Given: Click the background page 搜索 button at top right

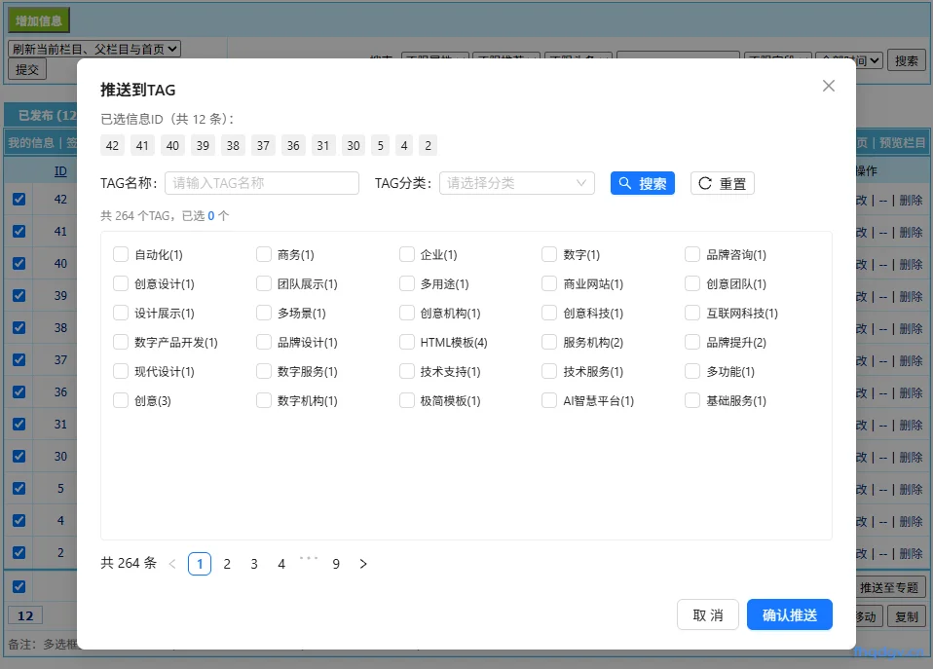Looking at the screenshot, I should [907, 60].
